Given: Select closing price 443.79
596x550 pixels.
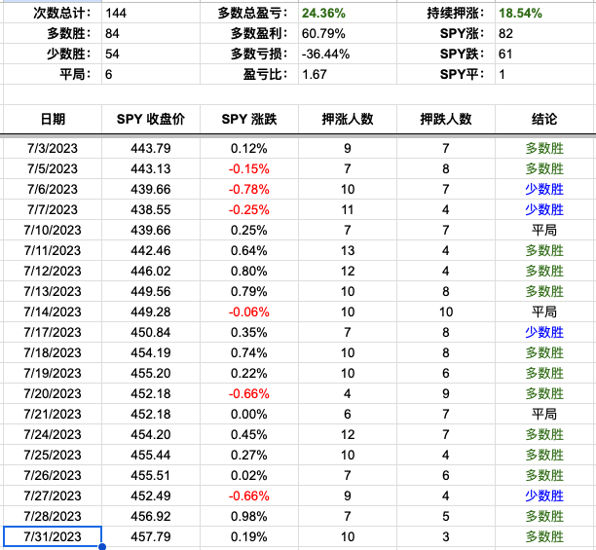Looking at the screenshot, I should click(x=151, y=148).
